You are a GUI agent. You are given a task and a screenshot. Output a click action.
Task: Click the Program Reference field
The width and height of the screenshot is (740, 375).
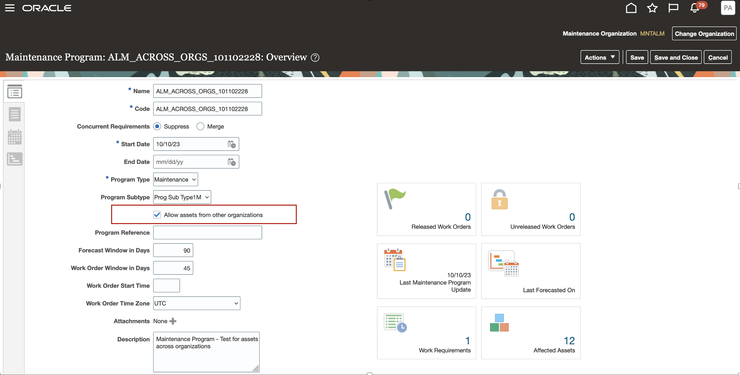point(207,233)
